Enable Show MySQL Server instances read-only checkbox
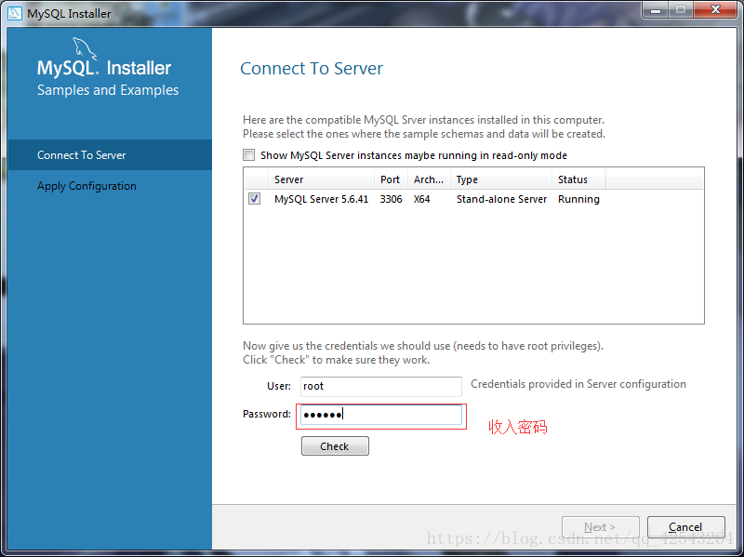This screenshot has height=557, width=744. click(248, 154)
